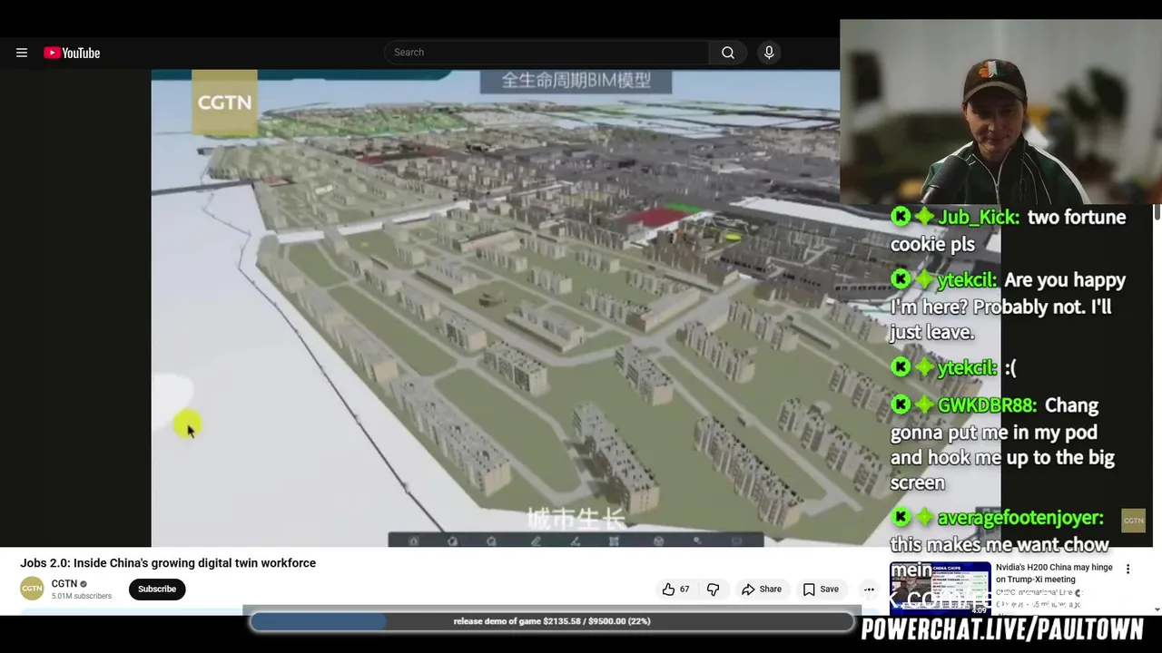Click the 5.01M subscribers text
The width and height of the screenshot is (1162, 653).
(82, 596)
